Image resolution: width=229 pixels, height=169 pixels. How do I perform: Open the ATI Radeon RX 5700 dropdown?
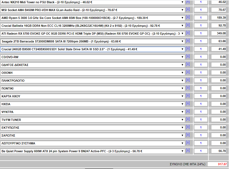[93, 34]
